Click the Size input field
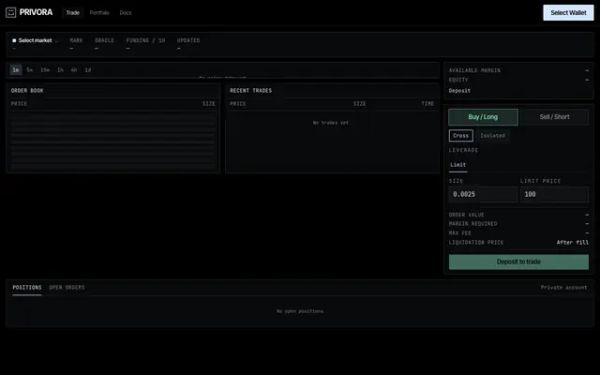The height and width of the screenshot is (375, 600). click(483, 194)
